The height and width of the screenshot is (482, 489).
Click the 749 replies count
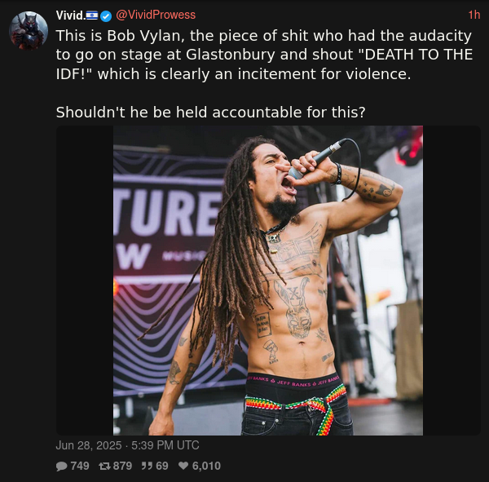[80, 466]
